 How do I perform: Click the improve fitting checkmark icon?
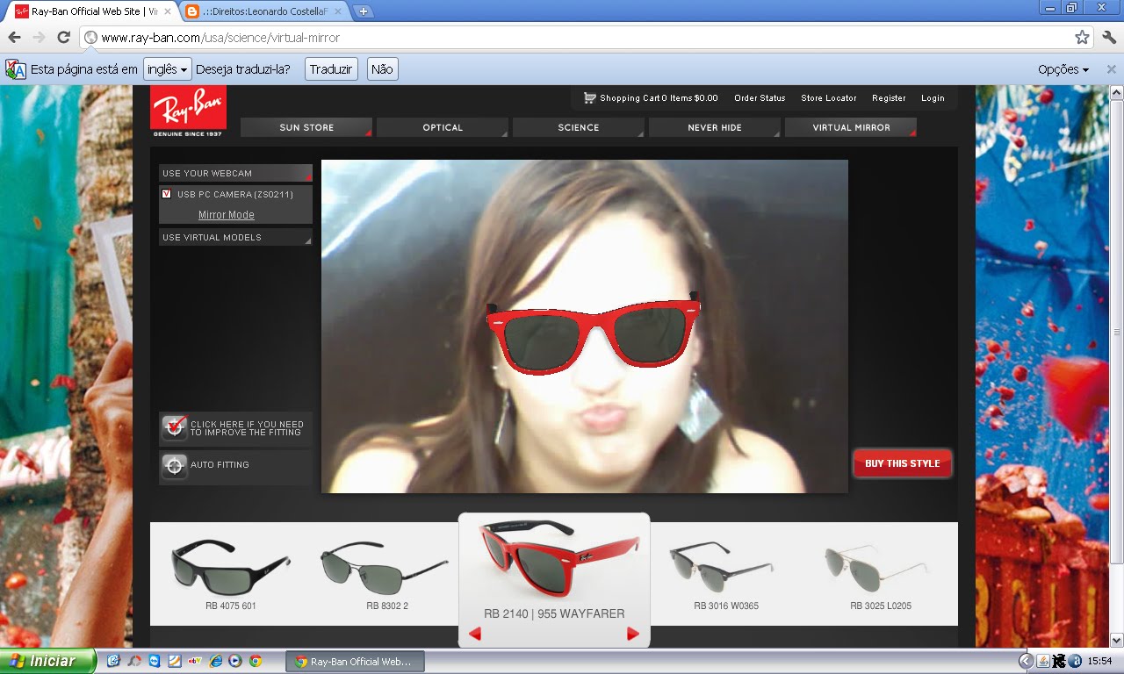pyautogui.click(x=174, y=428)
